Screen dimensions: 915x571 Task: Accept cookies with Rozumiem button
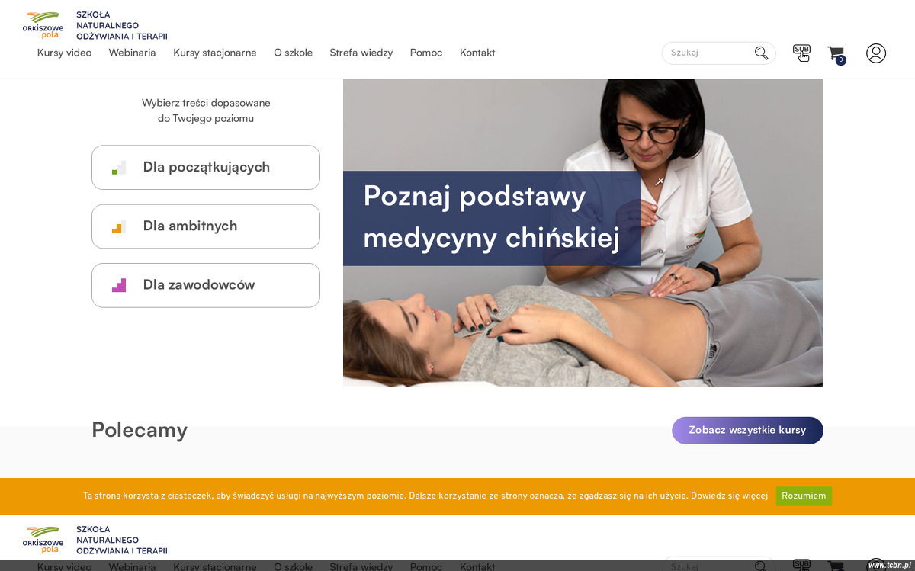pyautogui.click(x=804, y=496)
